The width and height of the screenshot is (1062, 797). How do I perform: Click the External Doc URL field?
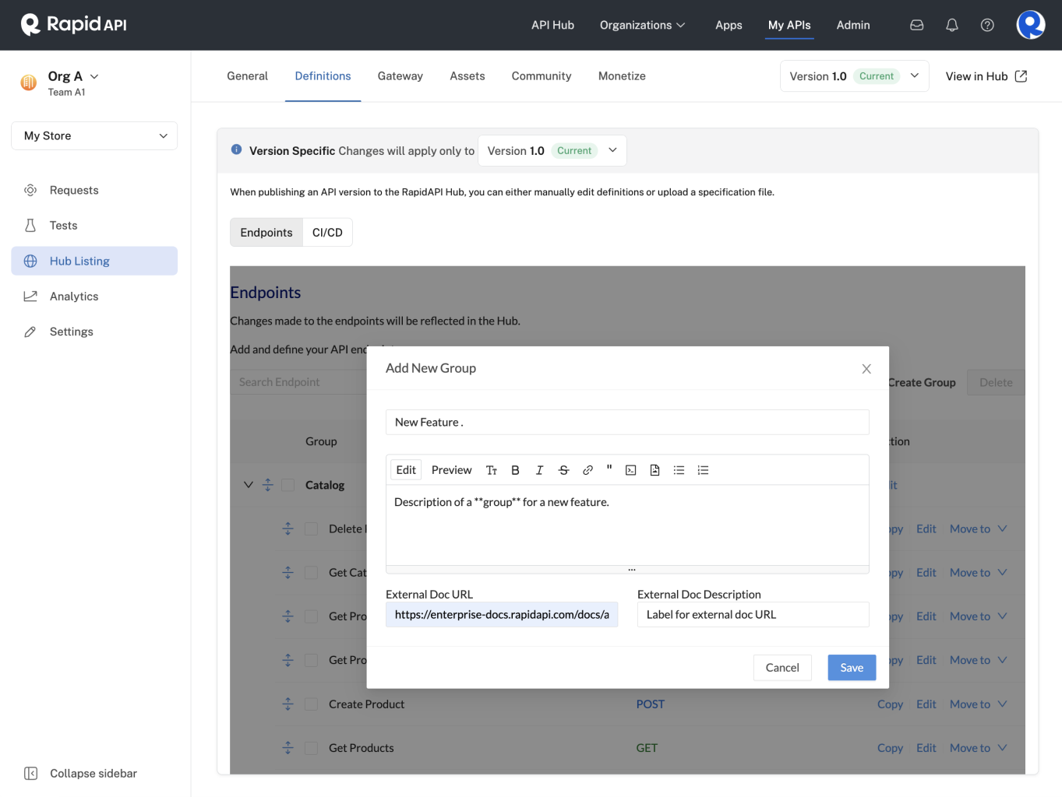[502, 615]
